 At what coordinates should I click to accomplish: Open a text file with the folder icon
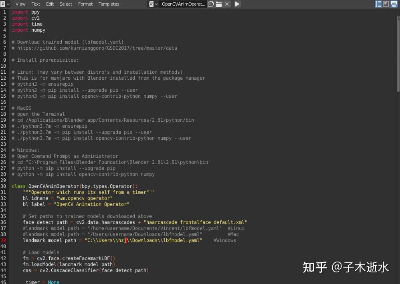point(218,4)
